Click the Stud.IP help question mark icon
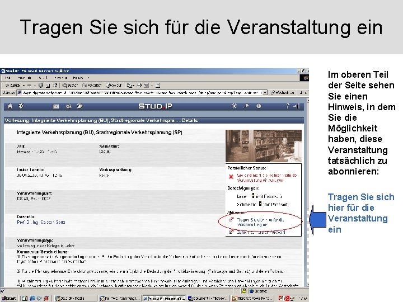This screenshot has width=403, height=302. [287, 106]
